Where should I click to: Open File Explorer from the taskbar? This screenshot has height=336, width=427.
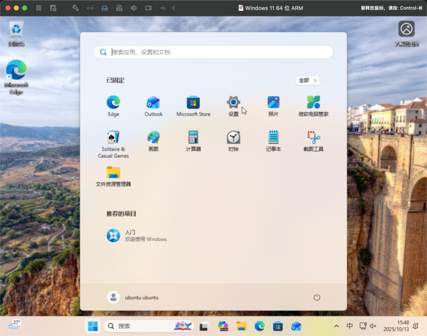click(x=241, y=326)
